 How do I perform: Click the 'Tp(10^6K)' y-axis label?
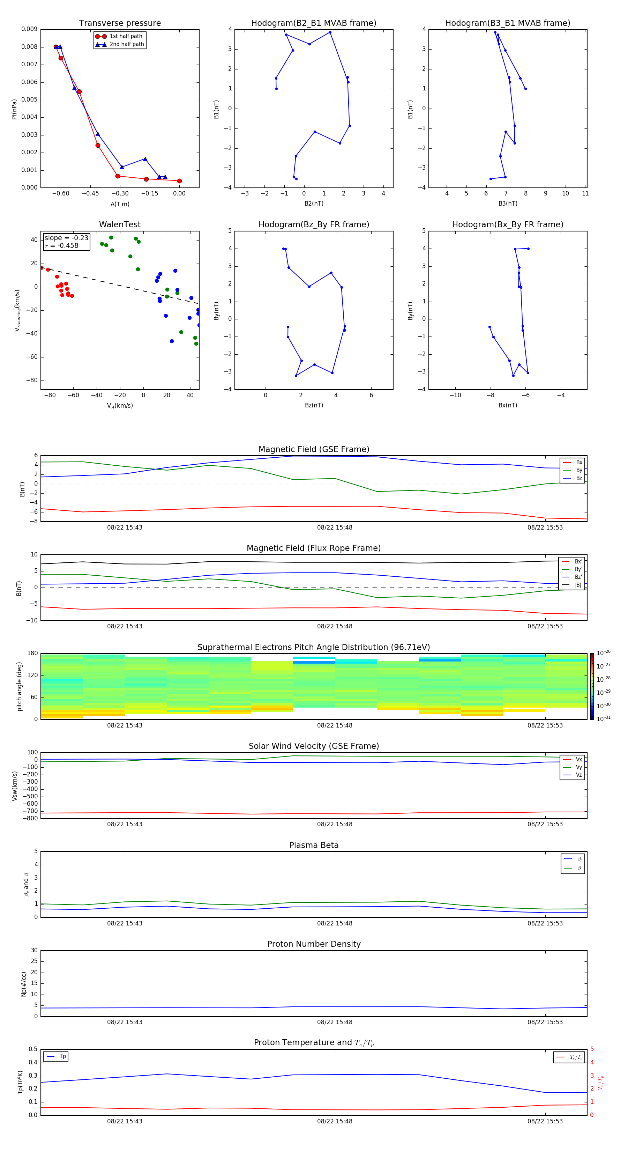pos(20,1082)
